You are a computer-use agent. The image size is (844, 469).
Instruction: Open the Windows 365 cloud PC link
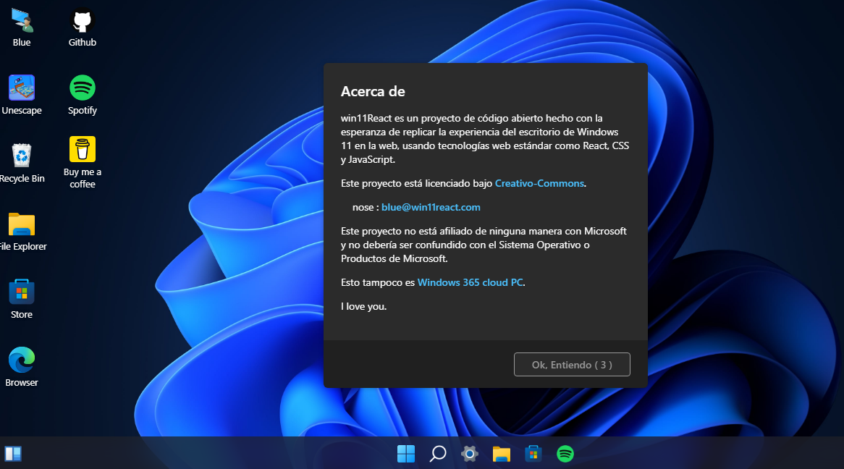click(x=470, y=283)
